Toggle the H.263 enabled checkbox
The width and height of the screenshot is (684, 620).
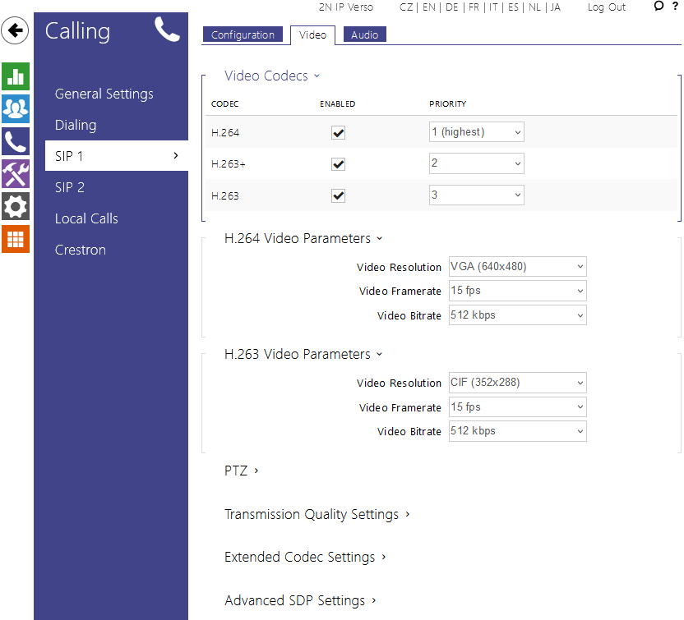[338, 195]
